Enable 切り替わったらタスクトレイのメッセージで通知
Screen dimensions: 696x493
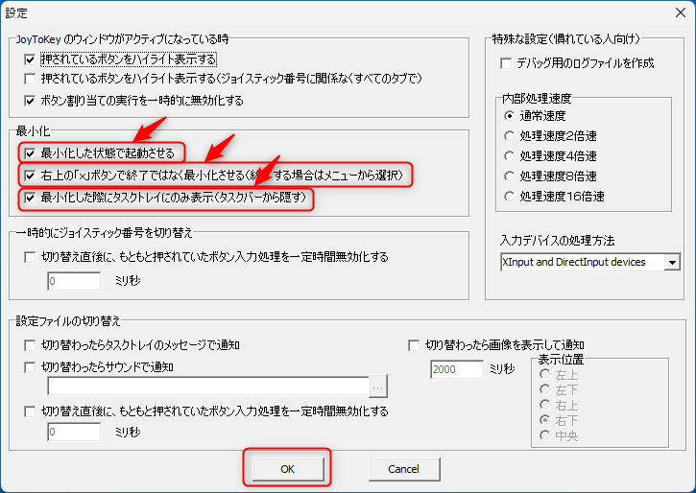click(x=31, y=344)
